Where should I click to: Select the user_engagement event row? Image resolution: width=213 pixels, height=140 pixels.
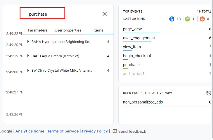[x=139, y=38]
